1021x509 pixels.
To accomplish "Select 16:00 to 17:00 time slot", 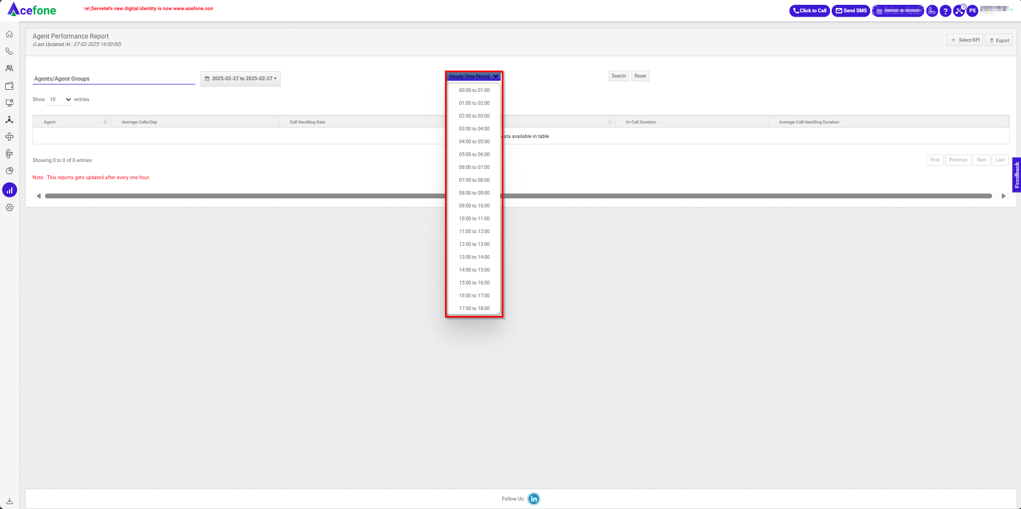I will click(474, 296).
